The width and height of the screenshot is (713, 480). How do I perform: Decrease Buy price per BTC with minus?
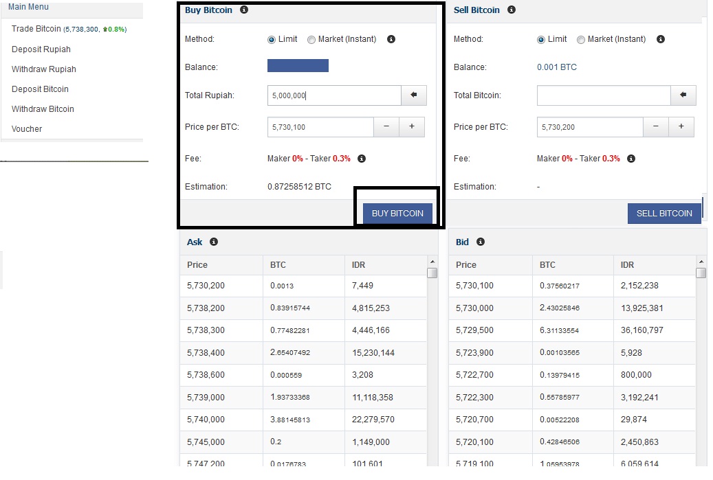pyautogui.click(x=386, y=127)
